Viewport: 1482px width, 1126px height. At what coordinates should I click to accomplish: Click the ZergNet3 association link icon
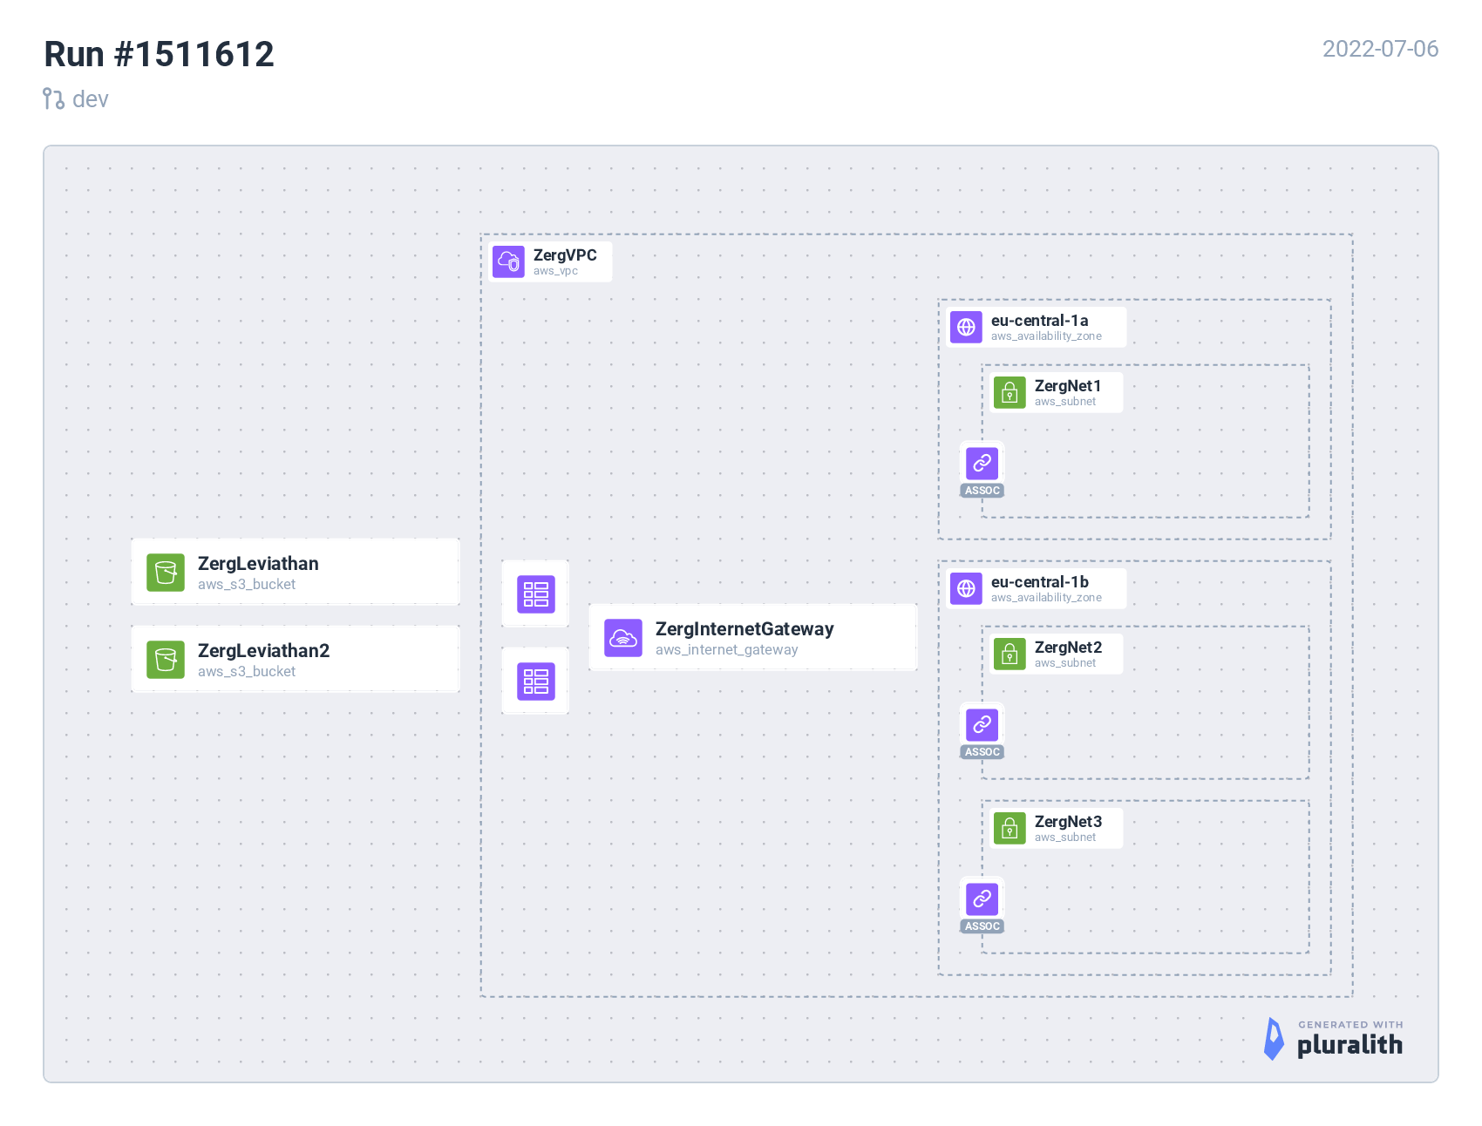pyautogui.click(x=982, y=899)
